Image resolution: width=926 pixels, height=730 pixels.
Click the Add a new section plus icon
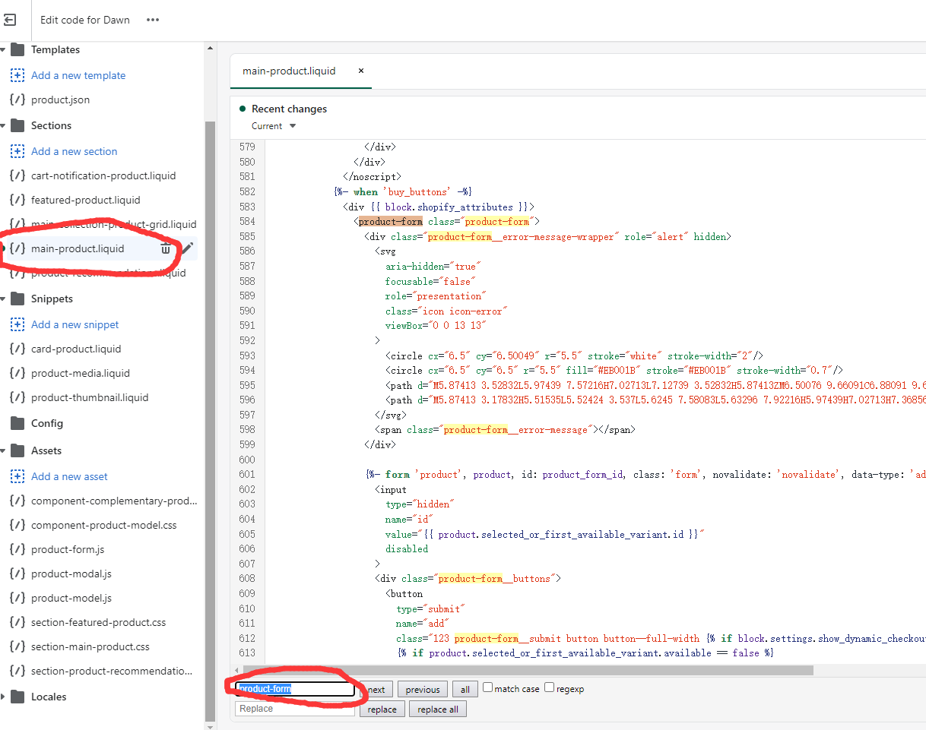tap(17, 151)
